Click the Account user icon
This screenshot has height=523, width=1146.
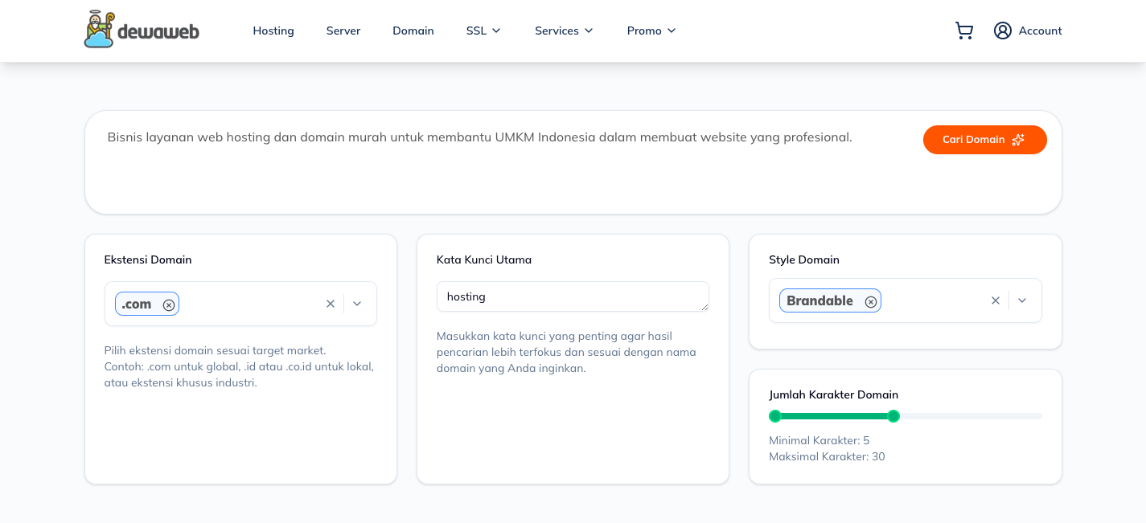(x=1002, y=31)
